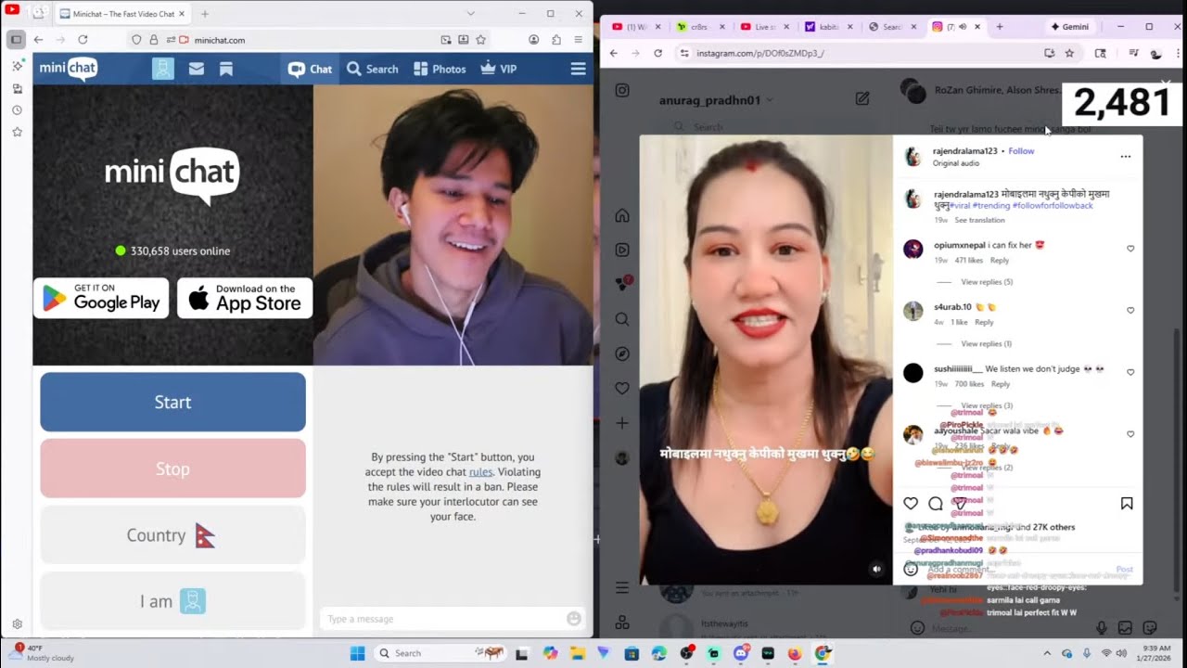Open the Country selector

click(172, 535)
